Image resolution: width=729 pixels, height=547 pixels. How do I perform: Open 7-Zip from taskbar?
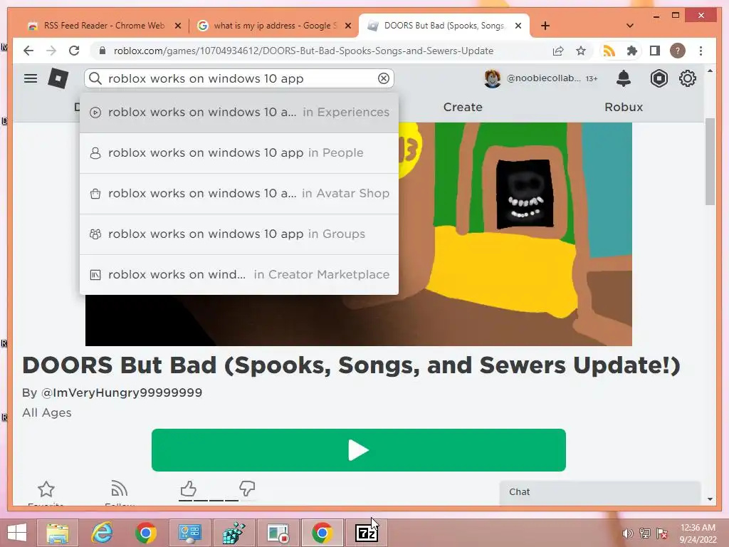coord(367,533)
